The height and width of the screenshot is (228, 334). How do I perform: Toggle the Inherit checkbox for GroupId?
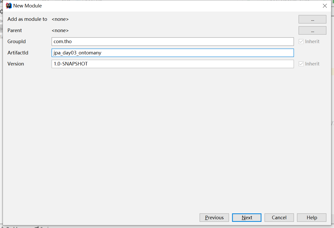click(x=301, y=42)
